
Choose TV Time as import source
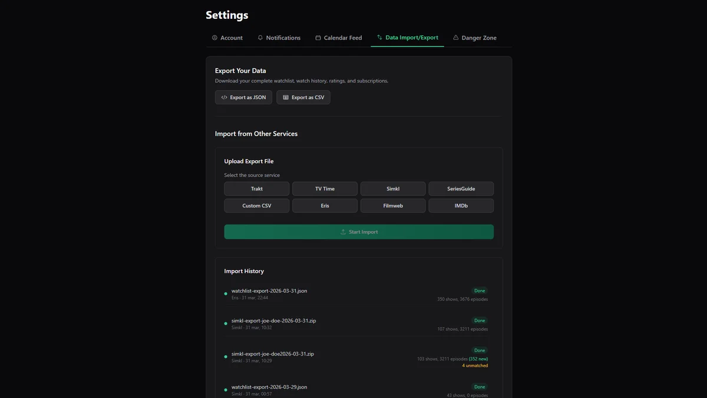pos(325,189)
